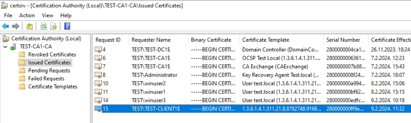Click serial number 2800000004ca1...
Screen dimensions: 411x123
click(x=346, y=49)
